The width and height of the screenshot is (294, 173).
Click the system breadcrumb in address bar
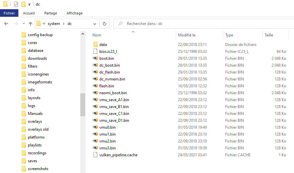[x=54, y=24]
